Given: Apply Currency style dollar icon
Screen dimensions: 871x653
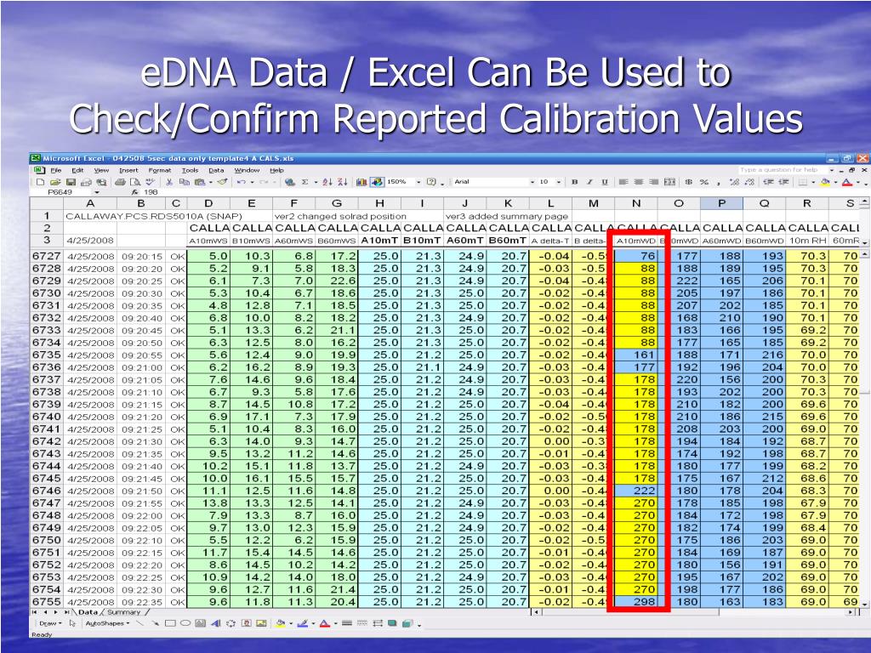Looking at the screenshot, I should pyautogui.click(x=689, y=182).
